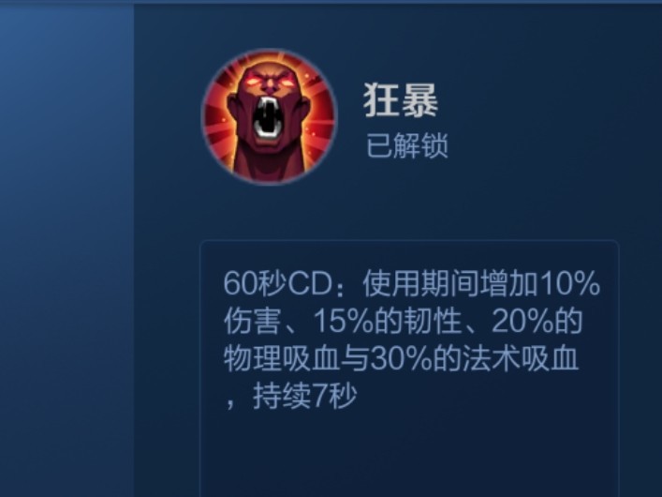Select the 20%的 text at line end

[x=537, y=322]
